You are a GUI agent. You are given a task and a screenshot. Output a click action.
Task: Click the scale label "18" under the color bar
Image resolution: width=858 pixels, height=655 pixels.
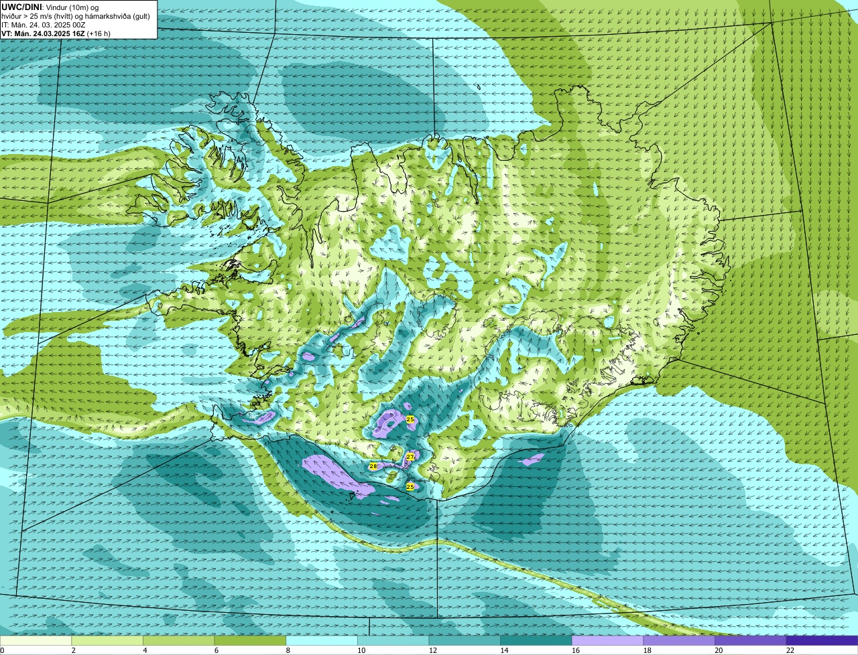pos(648,650)
